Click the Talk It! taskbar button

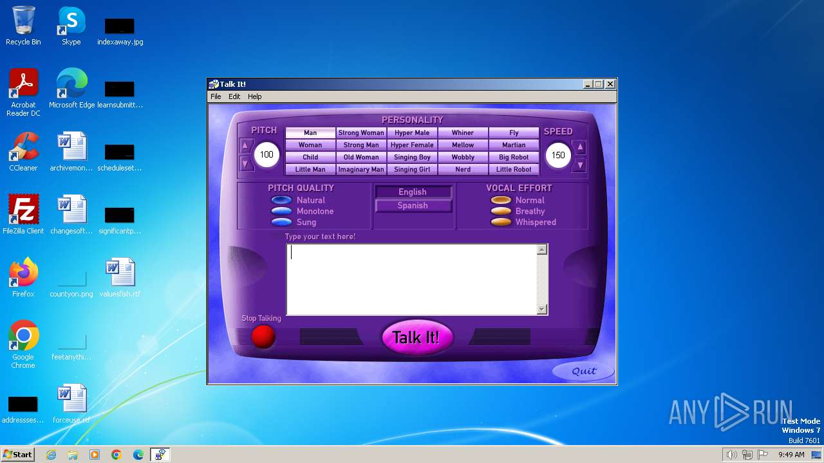[160, 455]
